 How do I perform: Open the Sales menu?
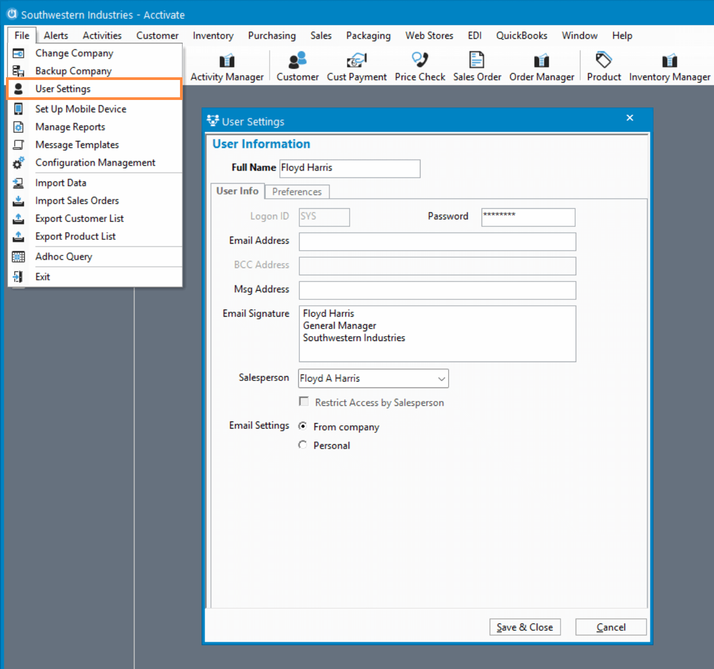(x=321, y=36)
